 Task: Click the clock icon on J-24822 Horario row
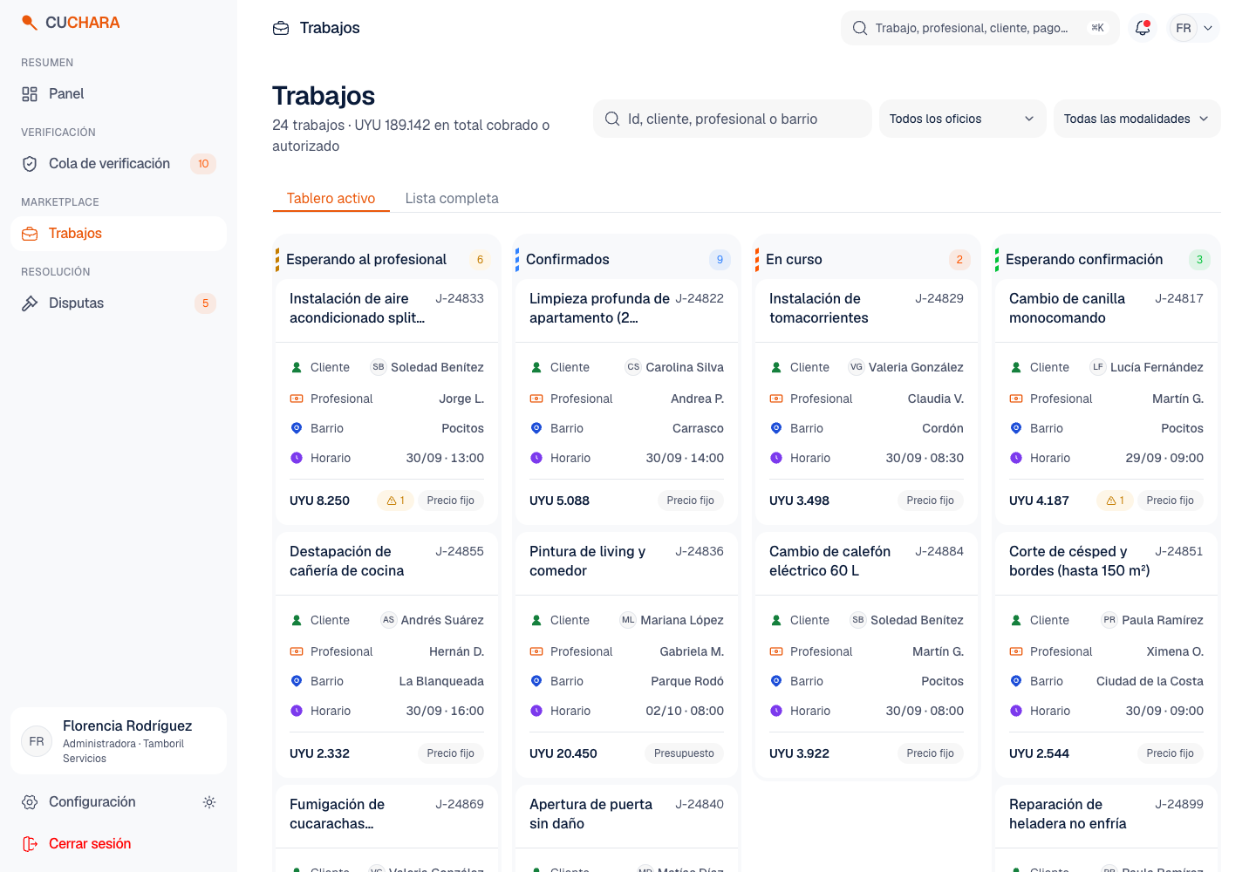pos(536,458)
